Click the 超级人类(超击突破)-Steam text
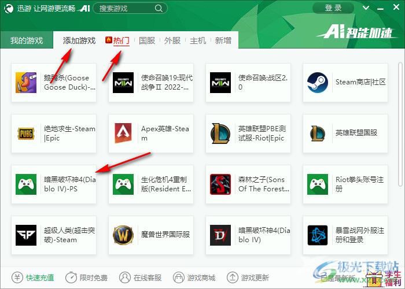405x289 pixels. tap(69, 235)
